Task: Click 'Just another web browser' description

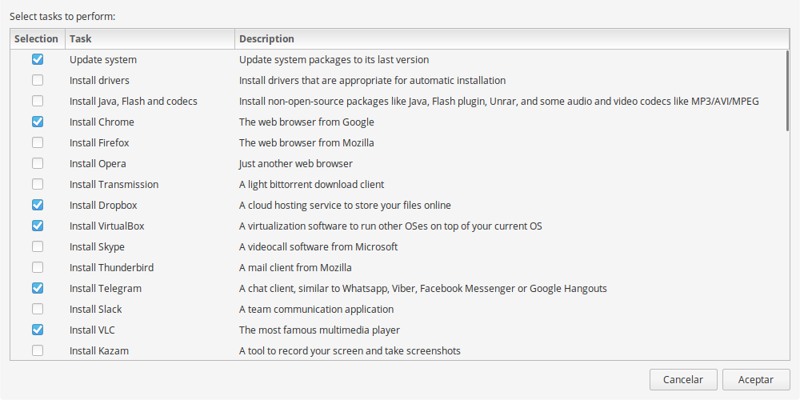Action: (x=296, y=164)
